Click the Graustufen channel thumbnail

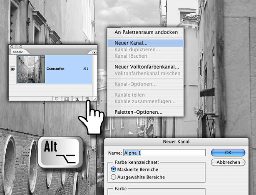tap(31, 69)
